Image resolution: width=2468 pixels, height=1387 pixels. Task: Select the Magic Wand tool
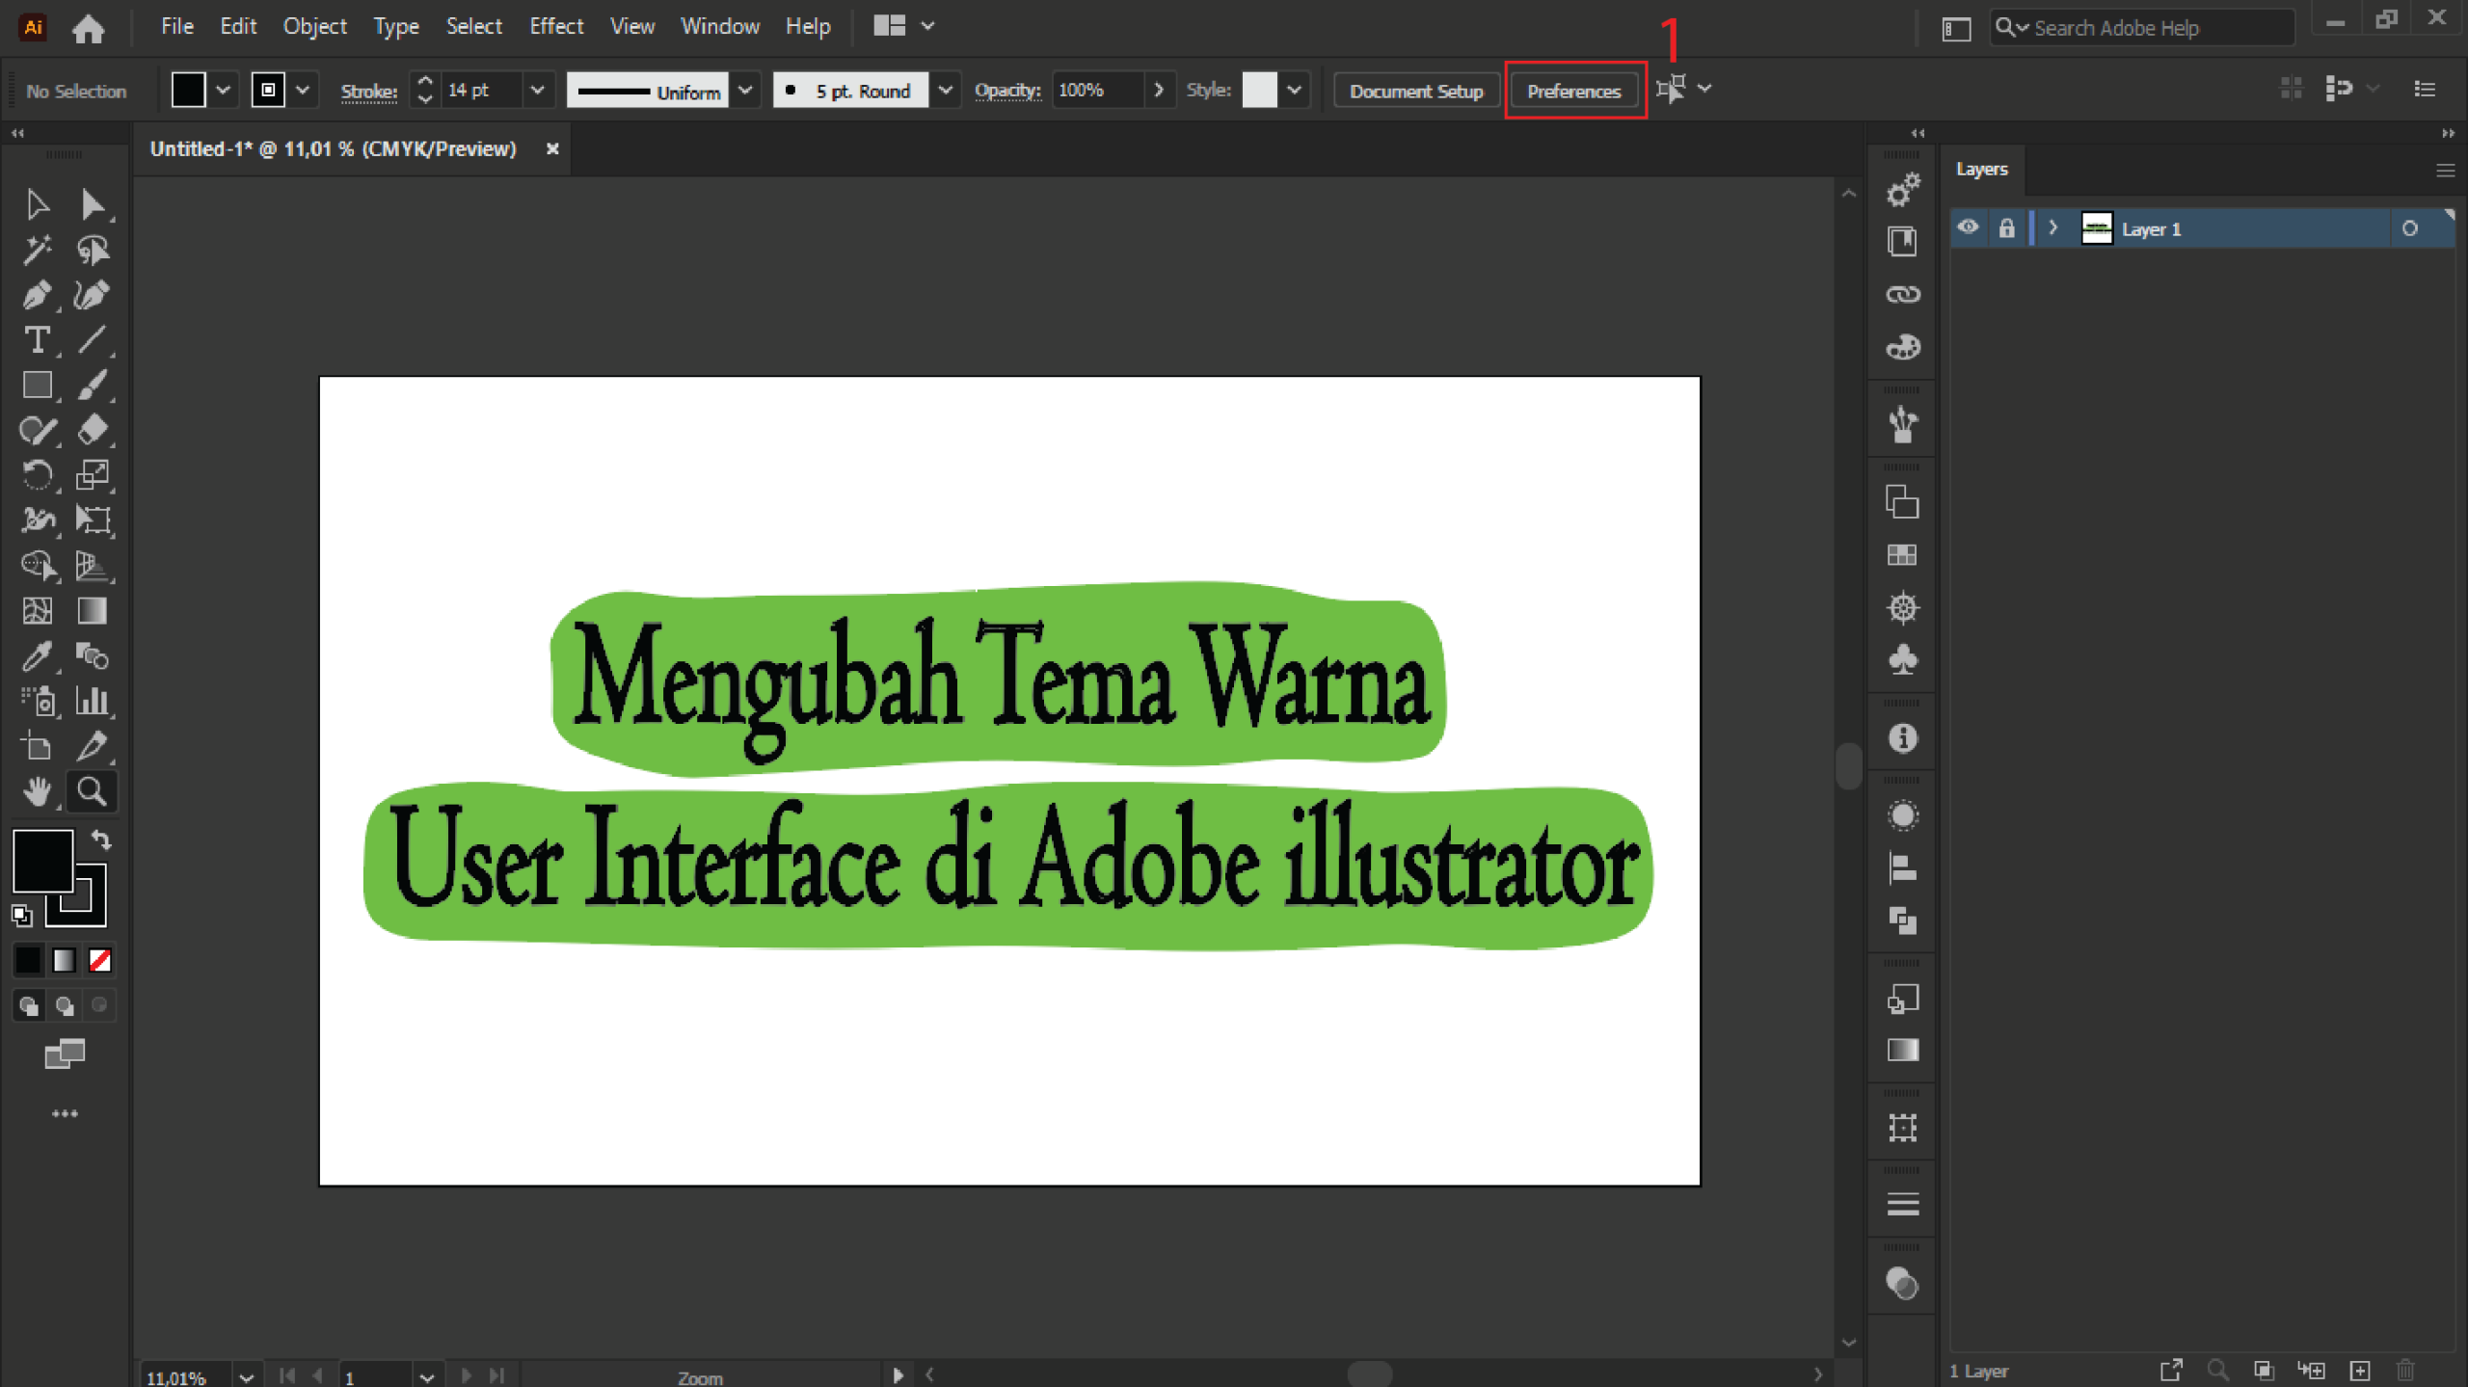tap(37, 250)
